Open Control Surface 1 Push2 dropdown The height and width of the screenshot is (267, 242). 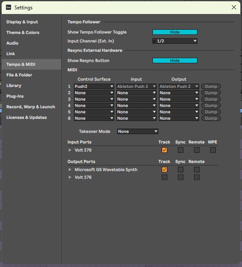pos(94,87)
